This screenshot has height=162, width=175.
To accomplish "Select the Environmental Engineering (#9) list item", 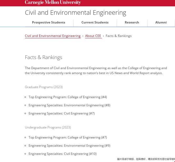I will 69,146.
